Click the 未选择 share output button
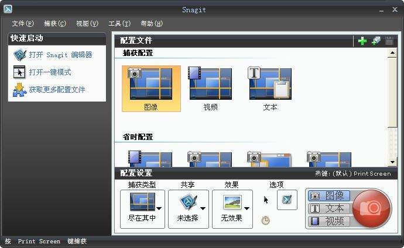404x248 pixels. (x=189, y=209)
